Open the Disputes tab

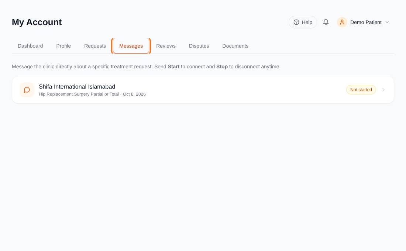(x=199, y=46)
